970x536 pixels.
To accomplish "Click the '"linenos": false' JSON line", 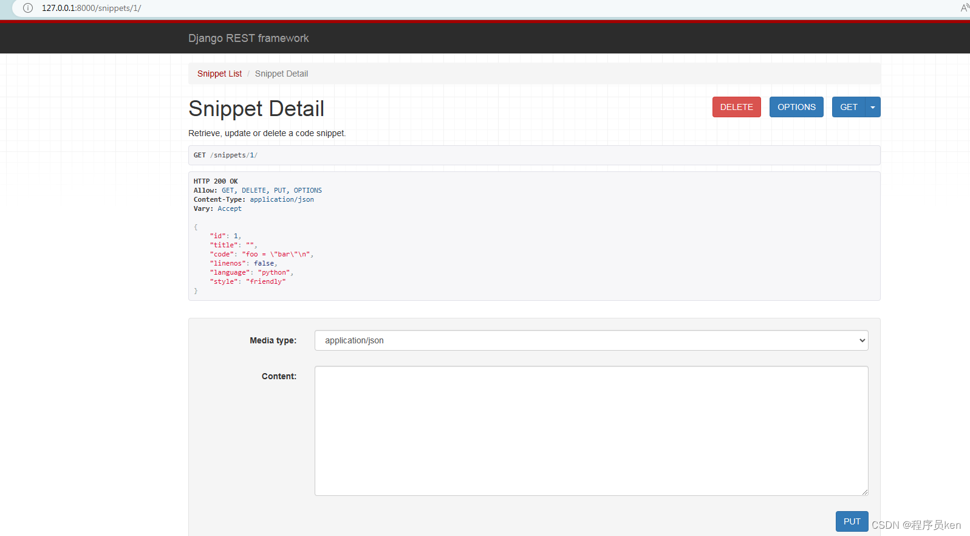I will coord(244,263).
